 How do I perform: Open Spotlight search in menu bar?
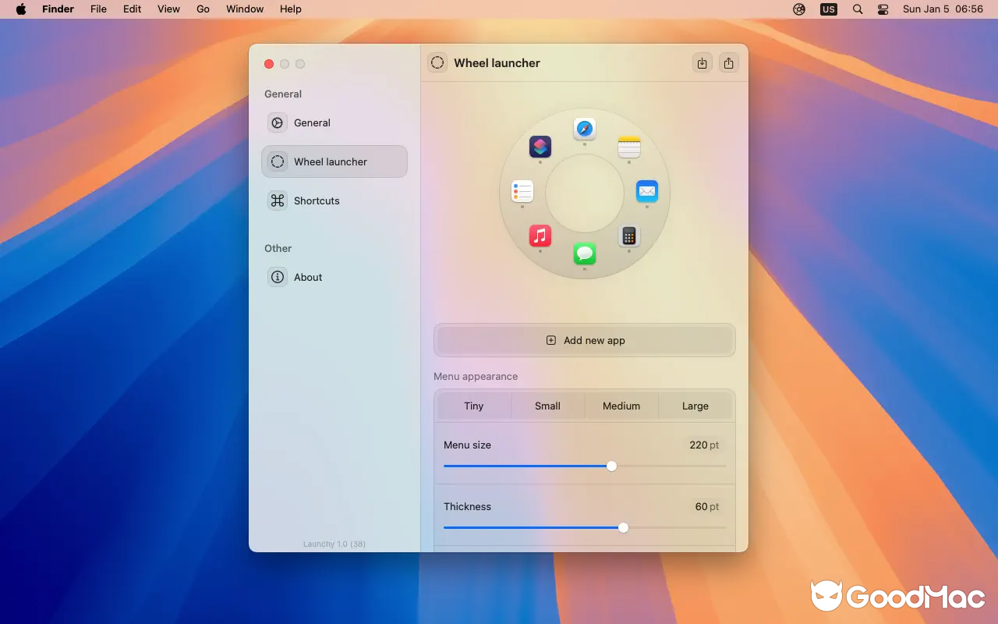(858, 9)
